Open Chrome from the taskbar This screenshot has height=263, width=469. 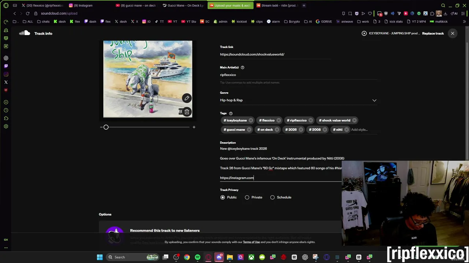click(x=187, y=257)
